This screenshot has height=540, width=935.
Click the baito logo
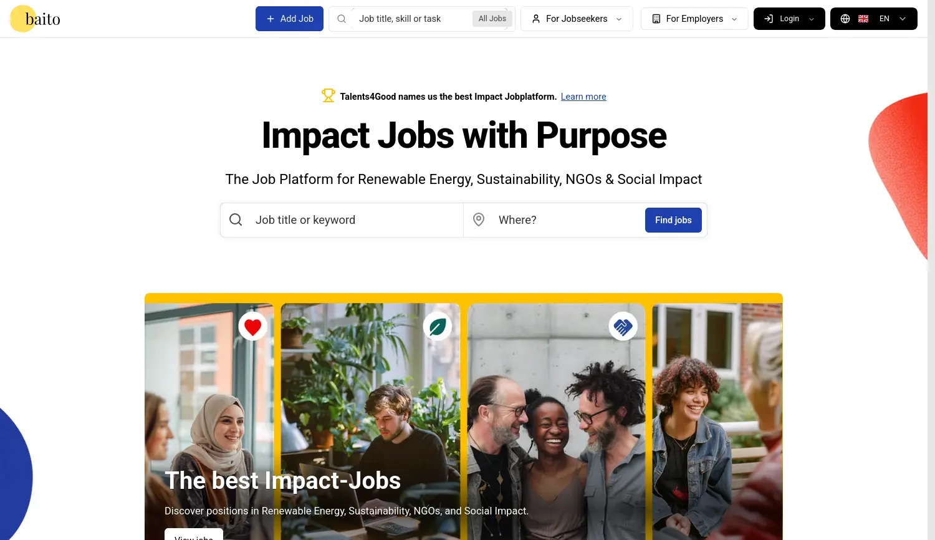[36, 19]
